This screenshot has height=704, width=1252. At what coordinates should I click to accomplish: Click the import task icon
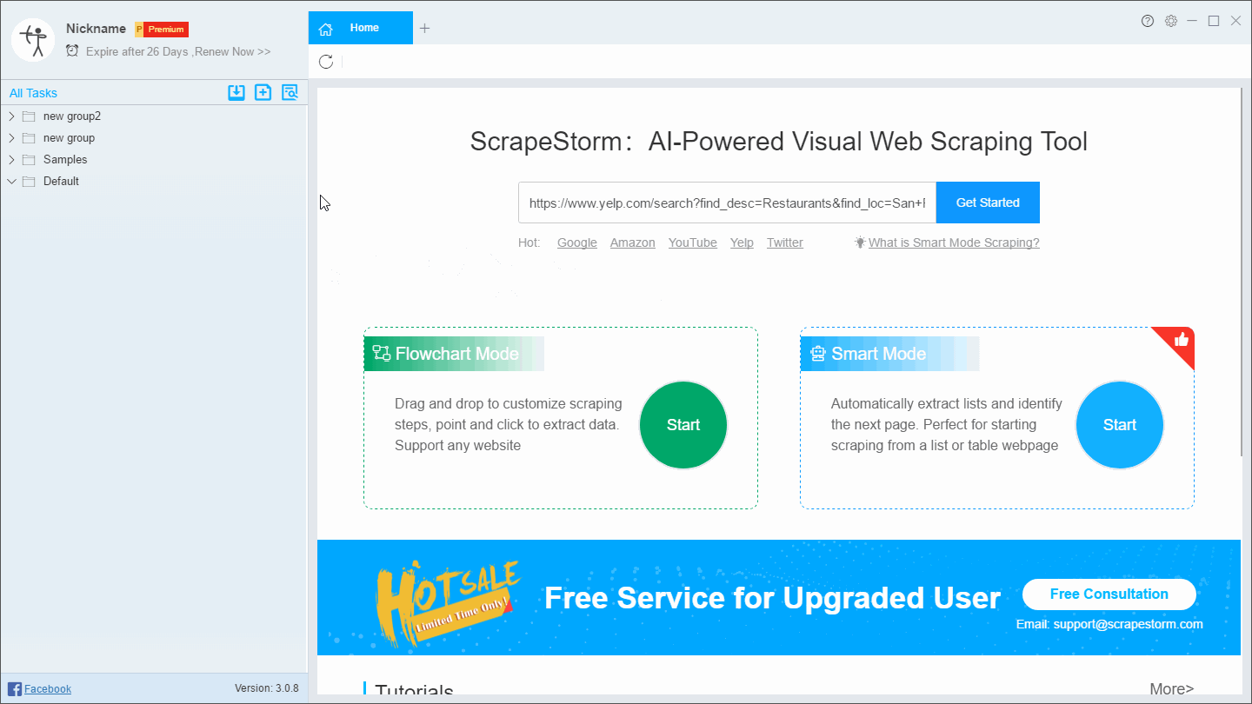(x=236, y=92)
